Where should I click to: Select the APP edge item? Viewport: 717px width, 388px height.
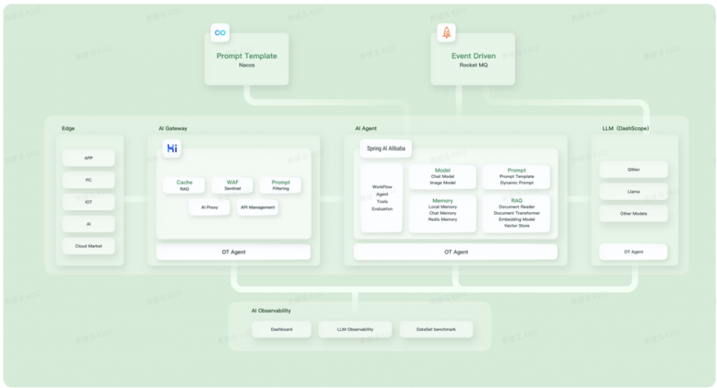coord(88,158)
